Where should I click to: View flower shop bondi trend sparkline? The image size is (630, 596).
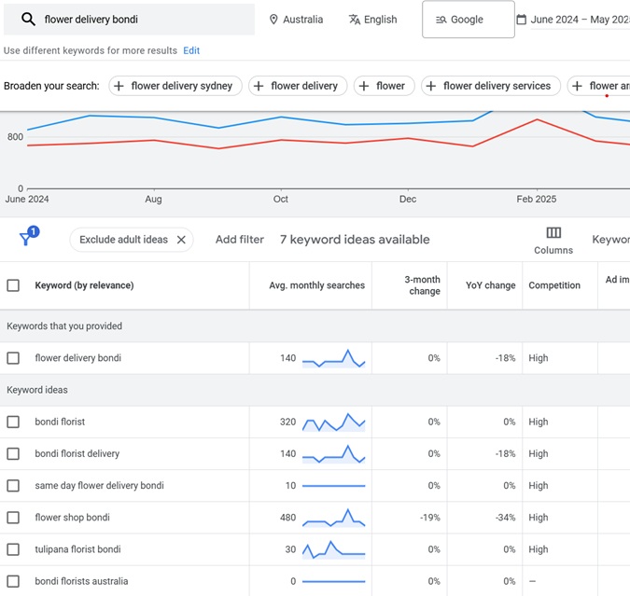coord(333,518)
